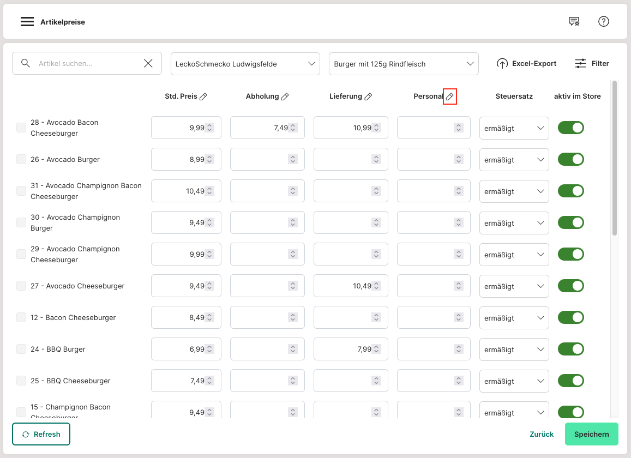The image size is (631, 458).
Task: Click the Artikel suchen search field
Action: (x=87, y=64)
